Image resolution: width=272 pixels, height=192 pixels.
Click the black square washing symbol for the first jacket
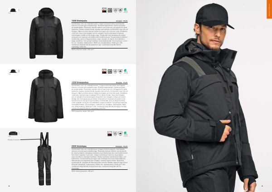click(110, 10)
